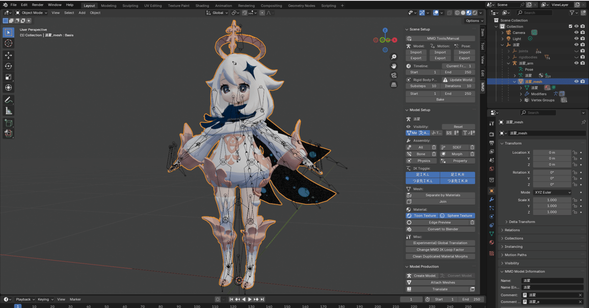Open the XYZ Euler rotation mode dropdown
This screenshot has width=589, height=308.
tap(552, 192)
